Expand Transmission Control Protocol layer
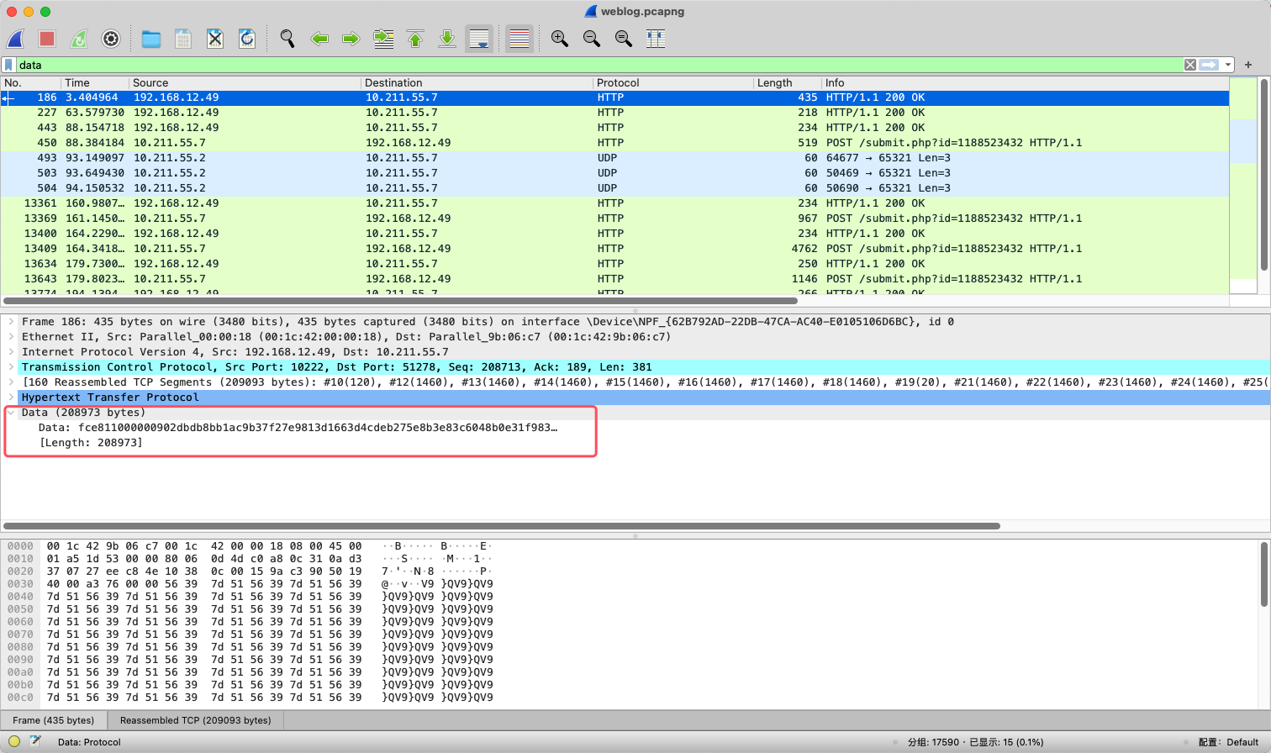The image size is (1271, 753). [x=11, y=367]
